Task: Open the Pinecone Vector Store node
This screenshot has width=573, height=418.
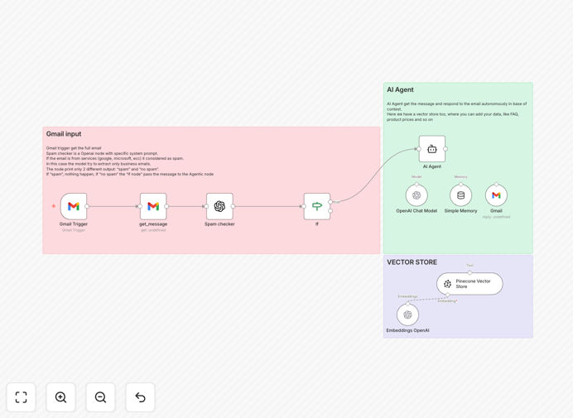Action: click(469, 284)
